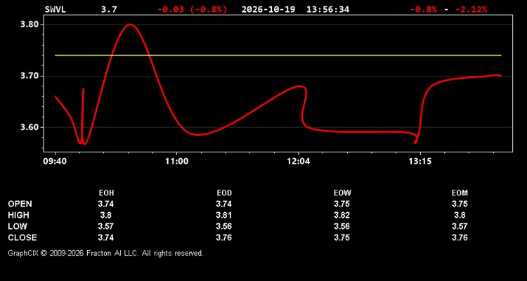
Task: Select the -0.03 (-0.8%) change value
Action: pos(193,9)
